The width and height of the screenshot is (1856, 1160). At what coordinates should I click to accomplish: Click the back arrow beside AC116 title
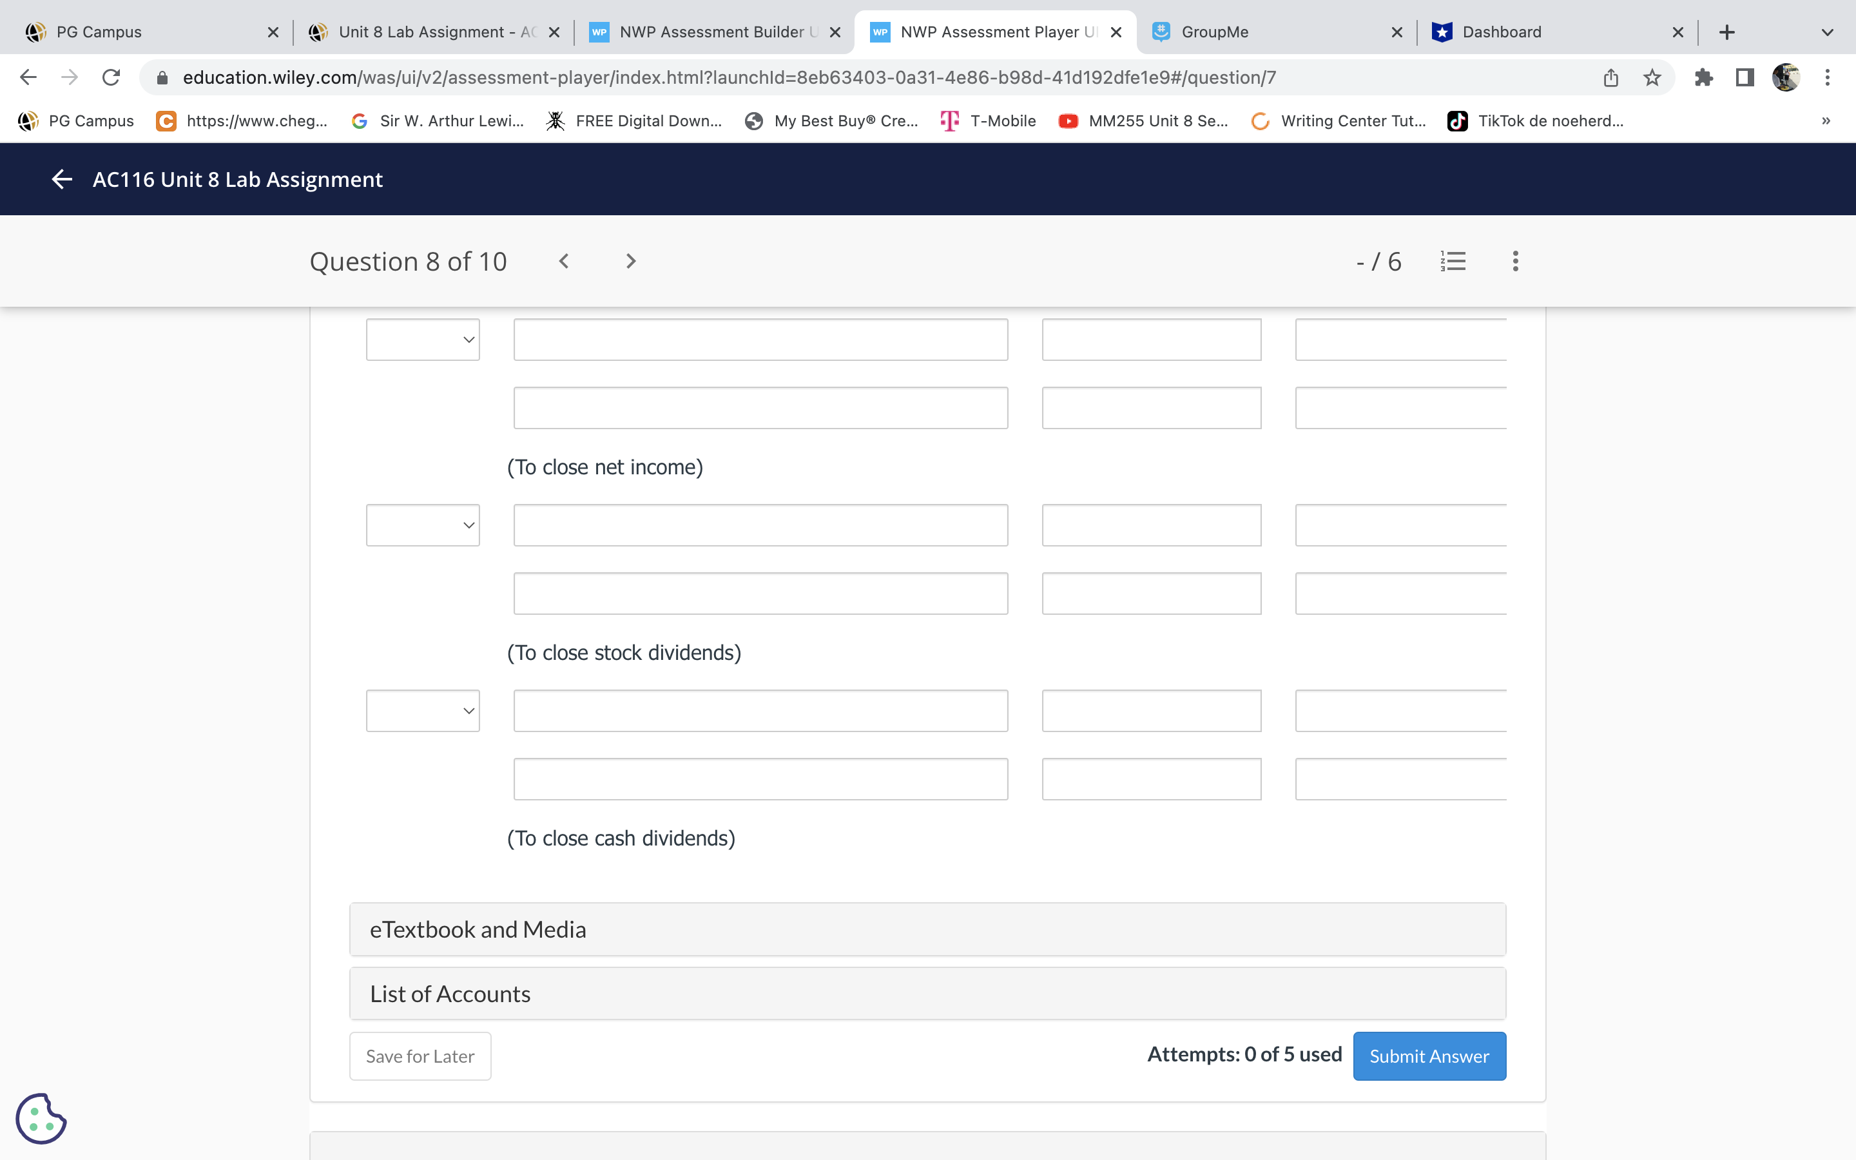(x=62, y=179)
